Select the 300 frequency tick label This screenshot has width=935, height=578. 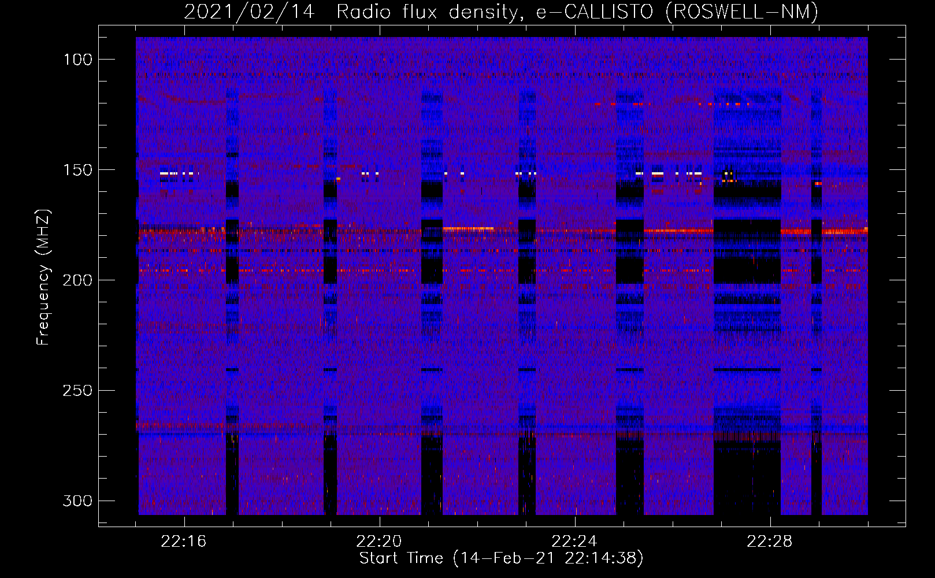[77, 501]
